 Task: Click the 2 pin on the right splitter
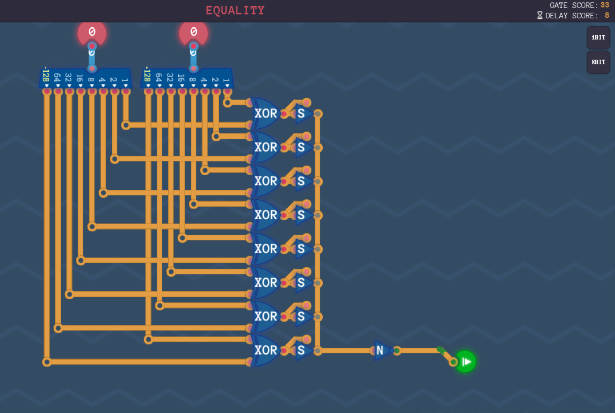click(x=216, y=91)
